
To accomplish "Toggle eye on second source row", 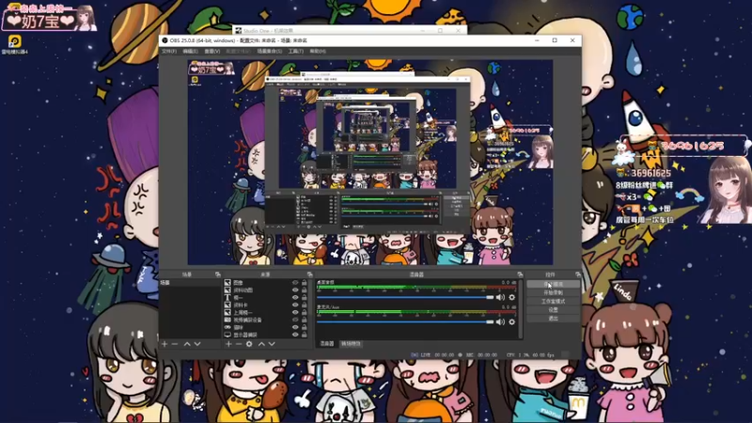I will tap(295, 290).
